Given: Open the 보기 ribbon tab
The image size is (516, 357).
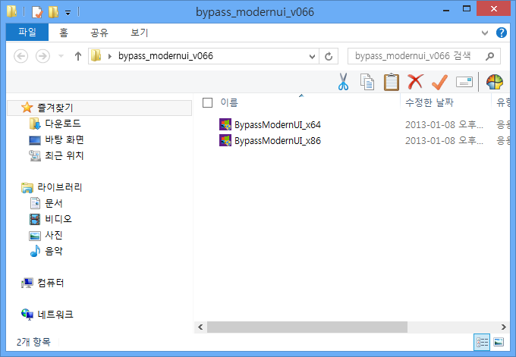Looking at the screenshot, I should click(x=139, y=33).
